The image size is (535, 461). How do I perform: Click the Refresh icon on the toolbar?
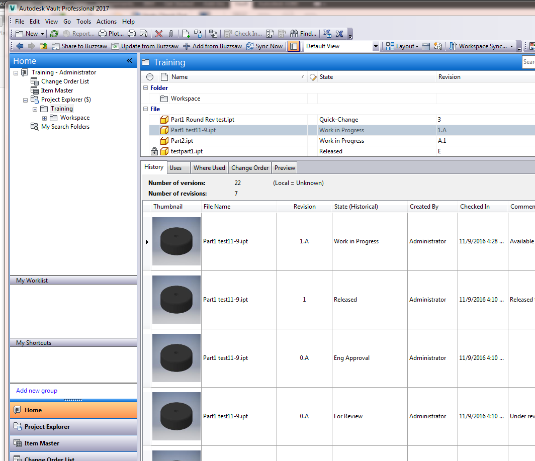point(54,34)
